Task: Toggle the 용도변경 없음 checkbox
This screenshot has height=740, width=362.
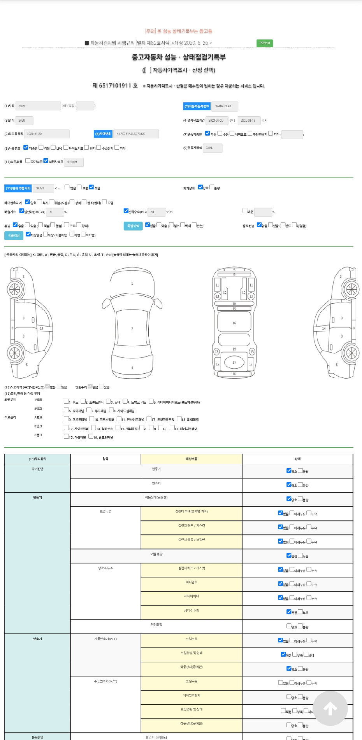Action: pos(259,225)
